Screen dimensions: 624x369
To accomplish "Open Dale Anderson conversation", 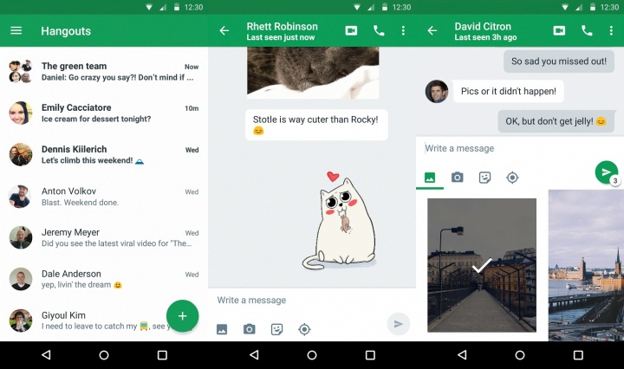I will [104, 279].
